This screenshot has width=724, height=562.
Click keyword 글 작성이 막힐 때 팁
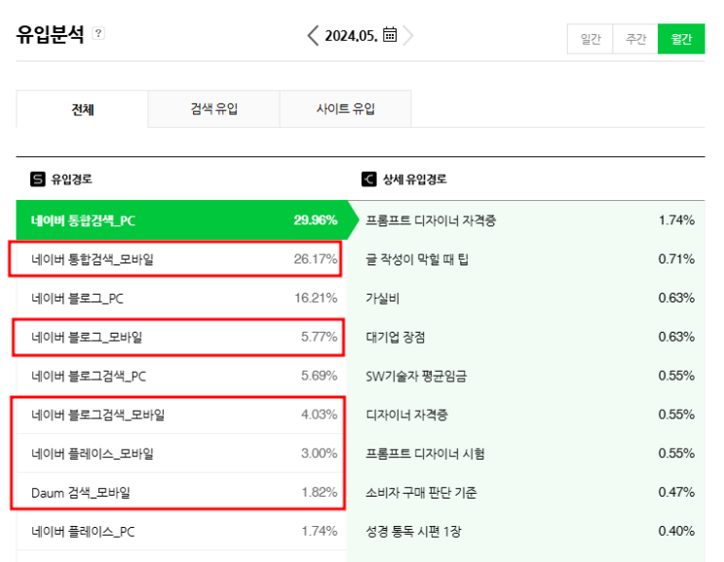417,260
